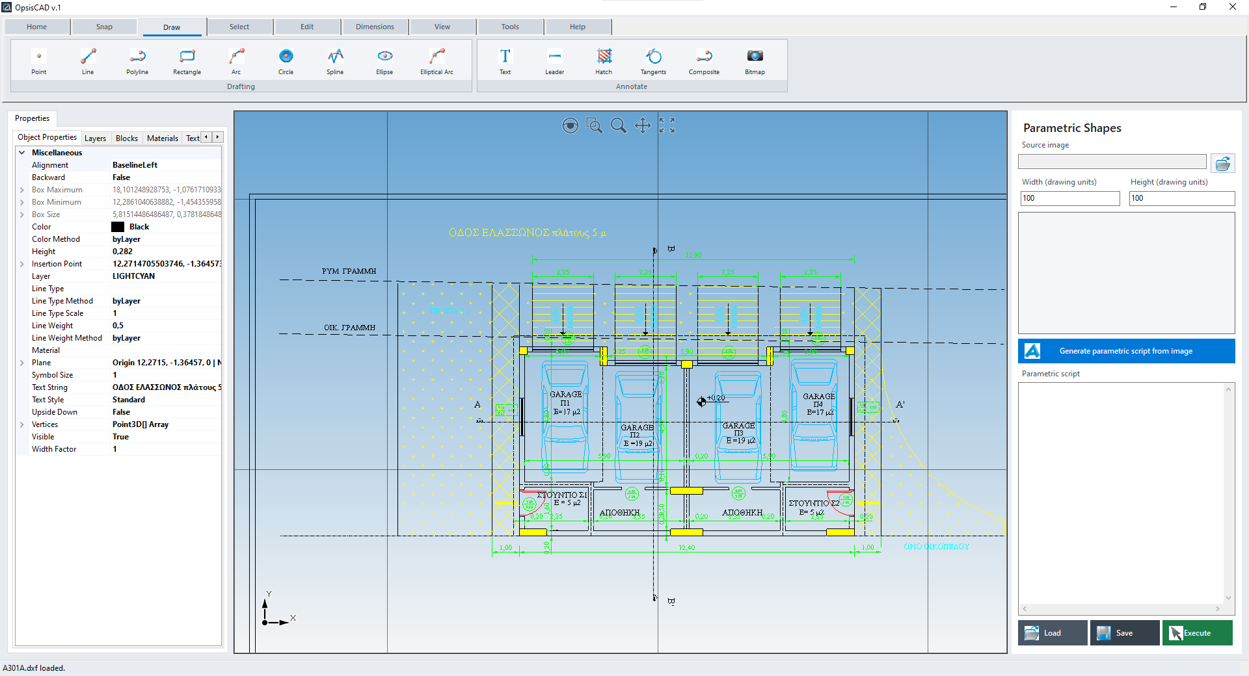Choose the Spline tool
The image size is (1249, 676).
[x=335, y=62]
